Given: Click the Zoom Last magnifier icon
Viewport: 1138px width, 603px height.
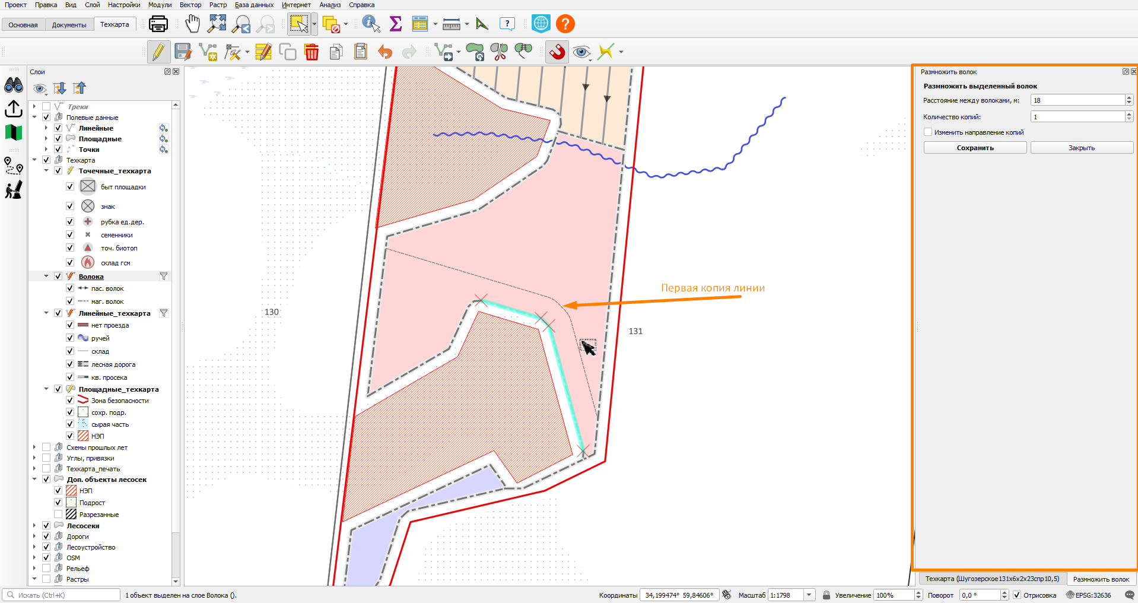Looking at the screenshot, I should (x=241, y=24).
